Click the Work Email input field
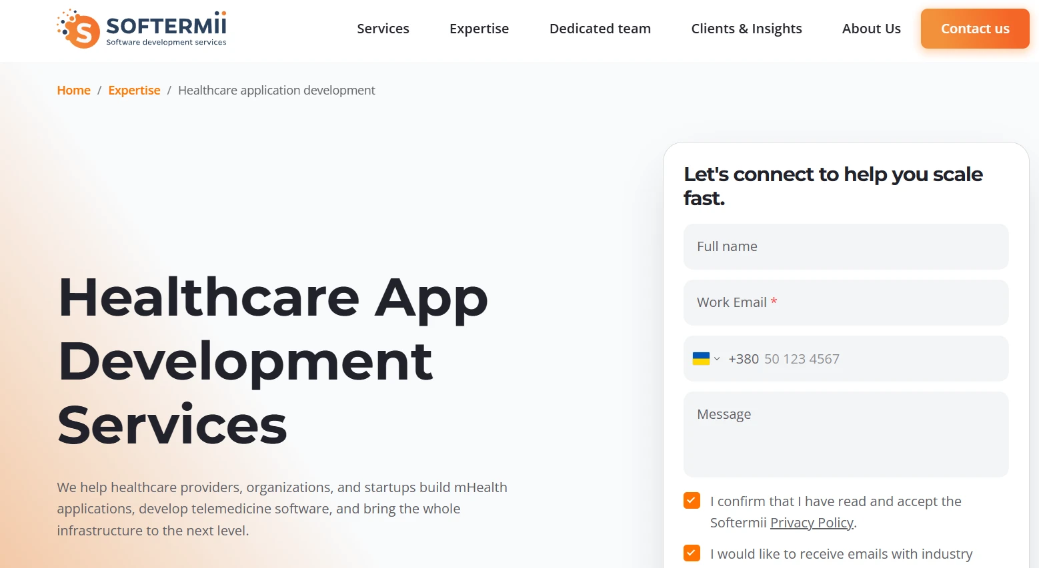The width and height of the screenshot is (1039, 568). (846, 302)
